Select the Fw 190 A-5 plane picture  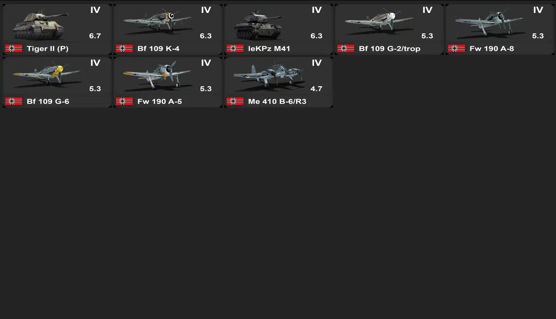158,75
